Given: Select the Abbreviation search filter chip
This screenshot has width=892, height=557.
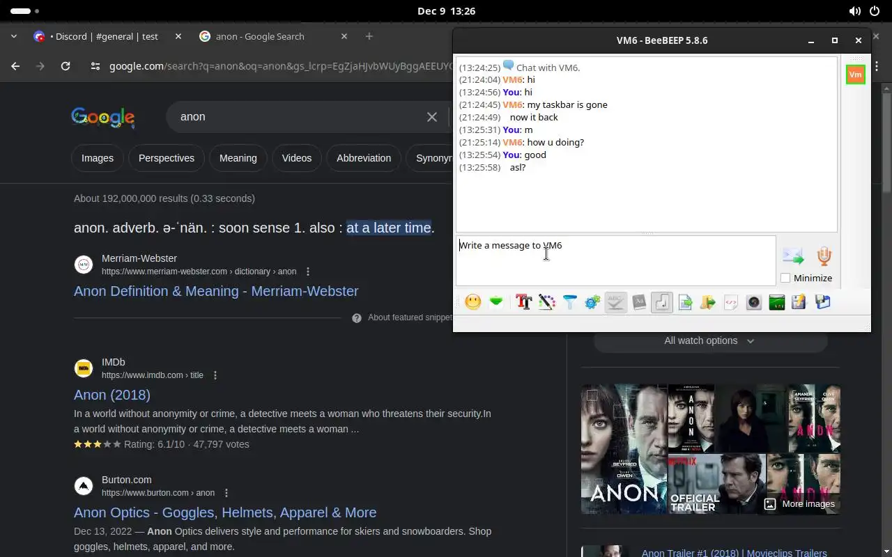Looking at the screenshot, I should [364, 158].
